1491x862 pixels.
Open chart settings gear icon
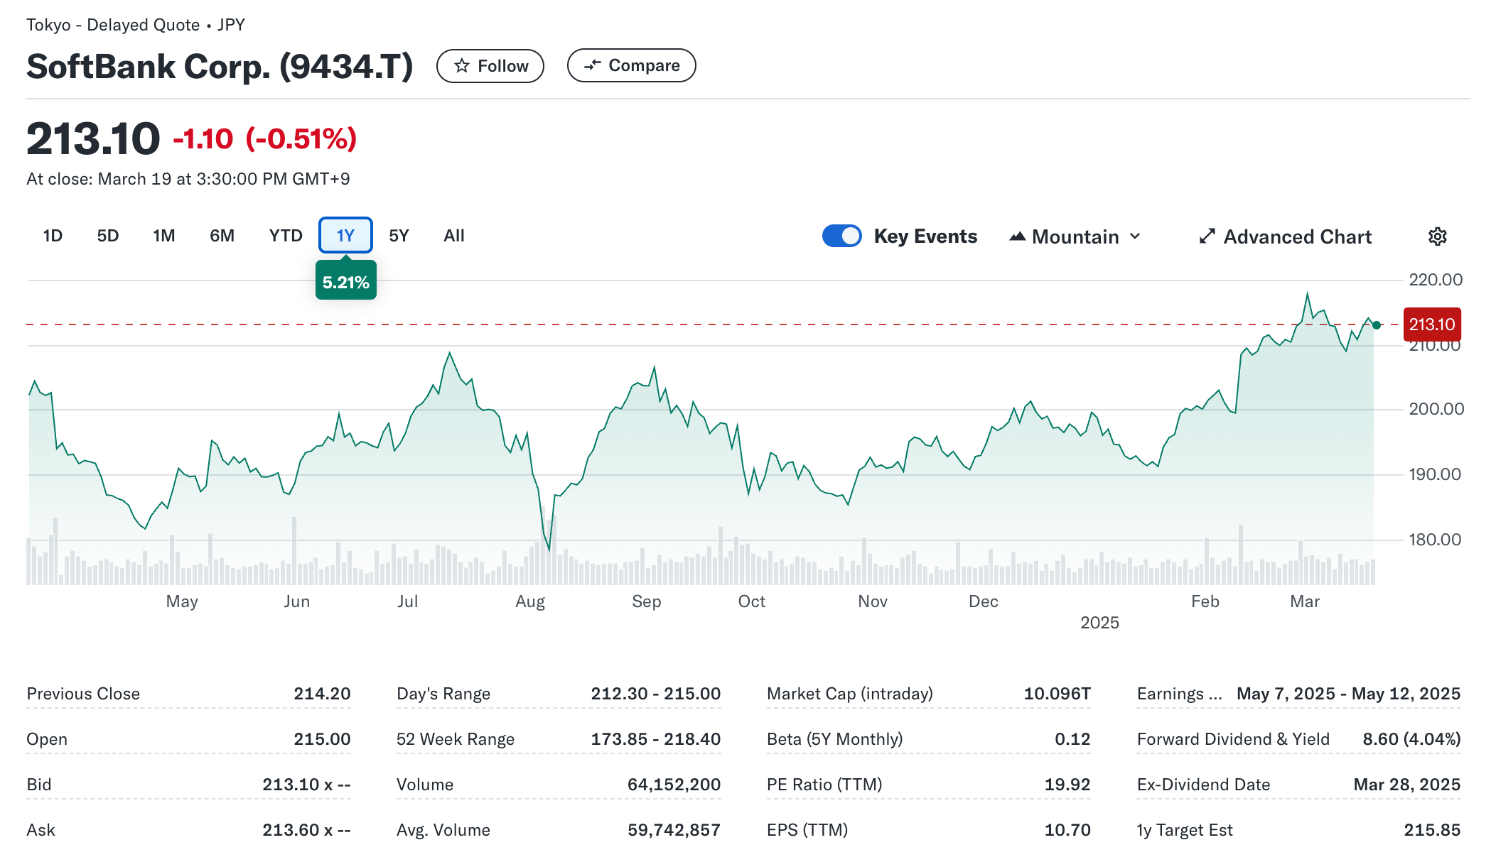point(1437,236)
